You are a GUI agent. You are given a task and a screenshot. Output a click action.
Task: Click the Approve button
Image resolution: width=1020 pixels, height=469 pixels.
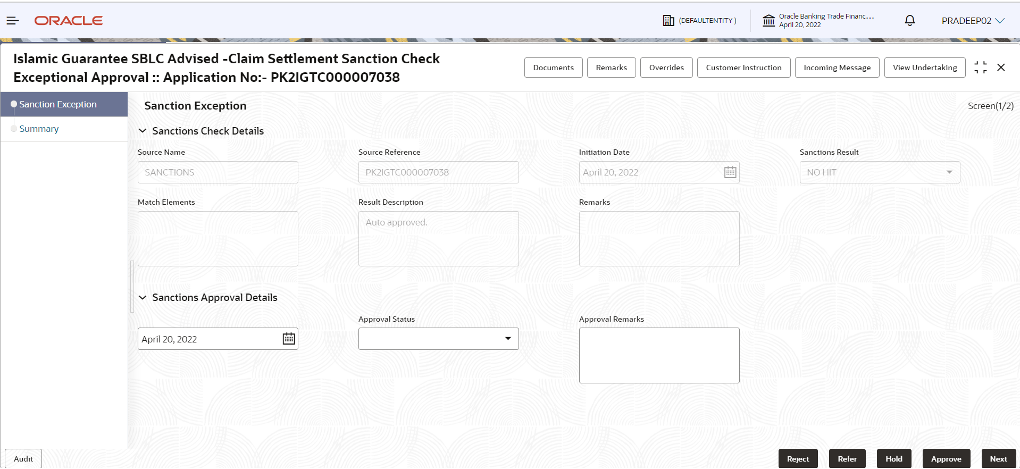tap(946, 459)
